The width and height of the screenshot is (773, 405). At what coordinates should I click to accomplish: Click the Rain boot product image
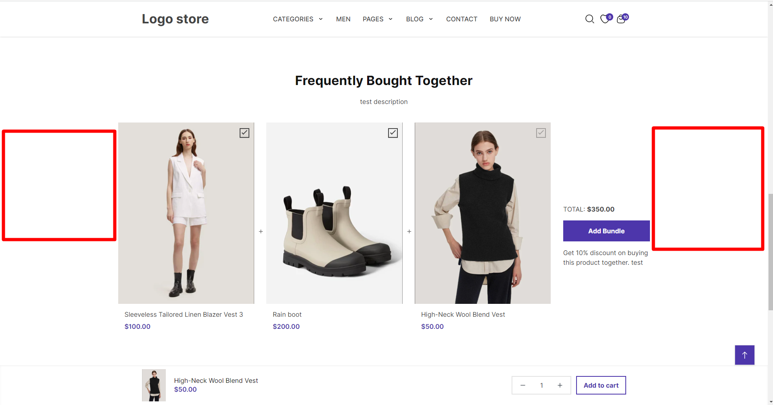(334, 213)
